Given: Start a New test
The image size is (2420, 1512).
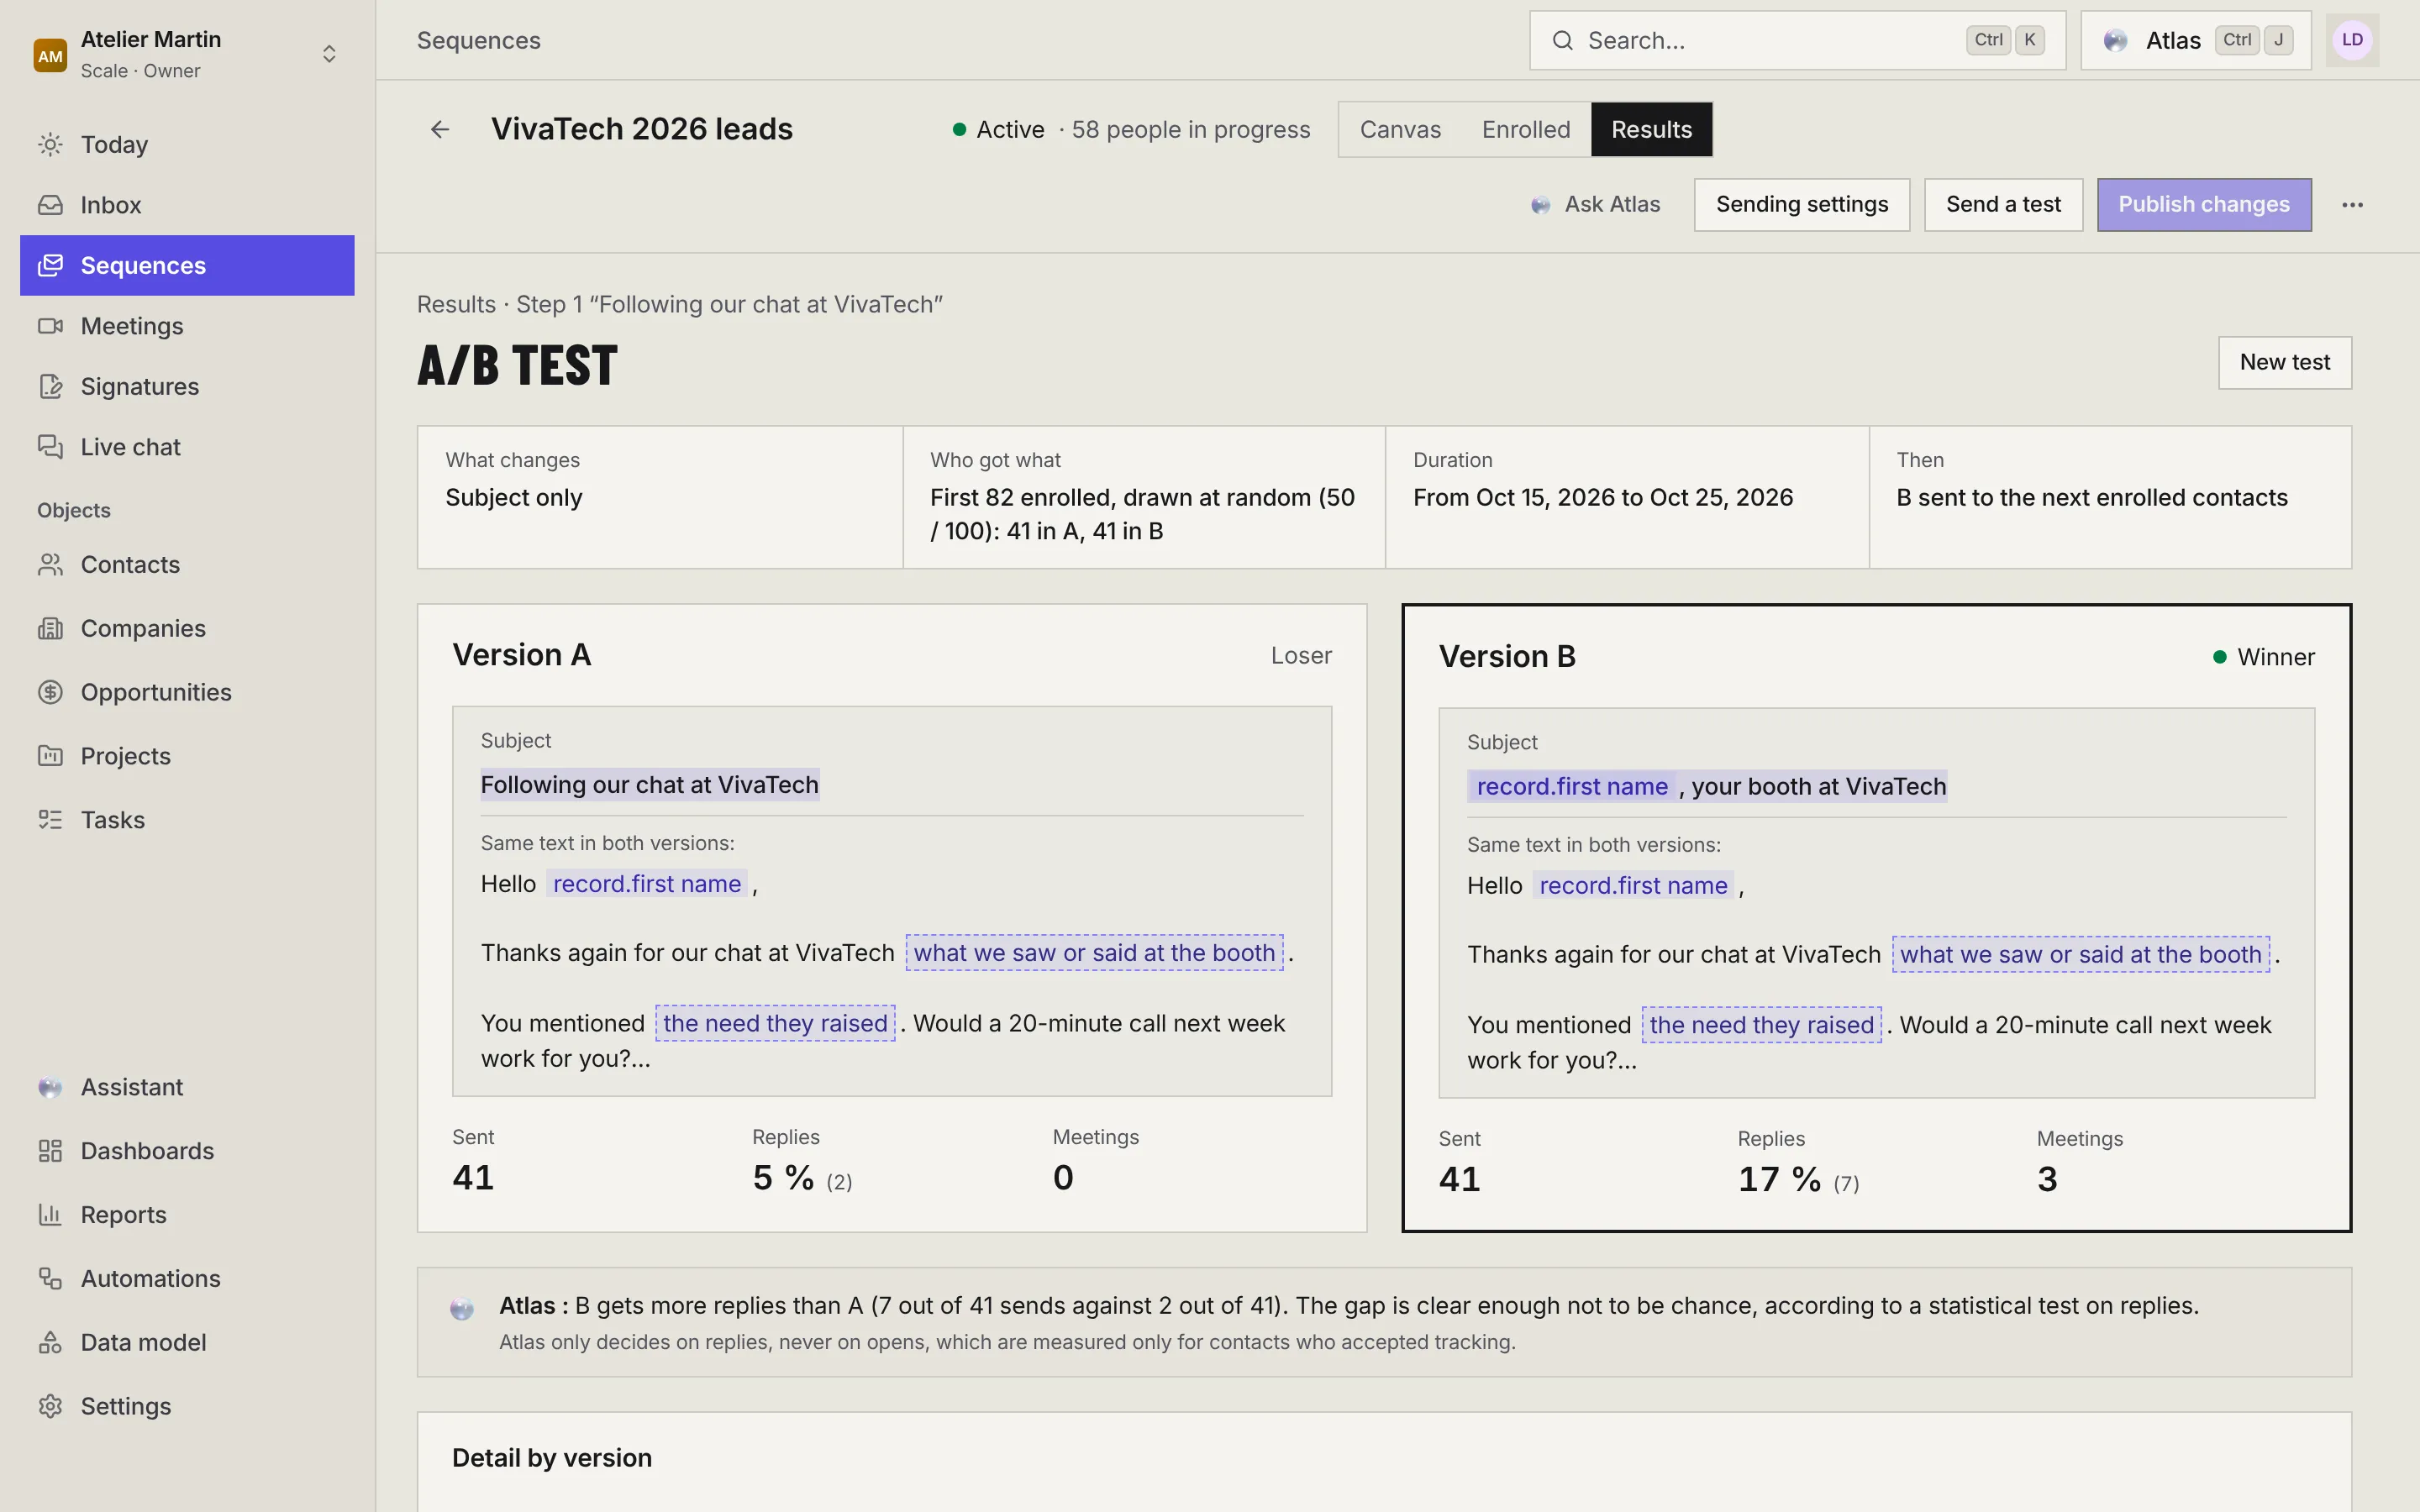Looking at the screenshot, I should pos(2285,362).
